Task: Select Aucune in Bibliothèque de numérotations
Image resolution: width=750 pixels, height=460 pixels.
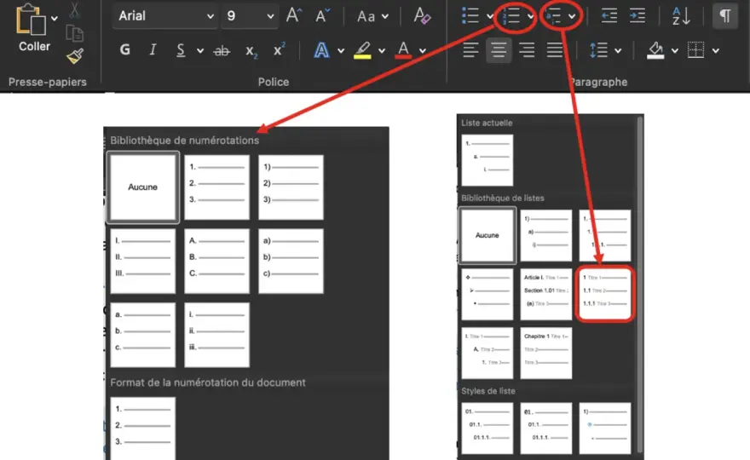Action: 143,187
